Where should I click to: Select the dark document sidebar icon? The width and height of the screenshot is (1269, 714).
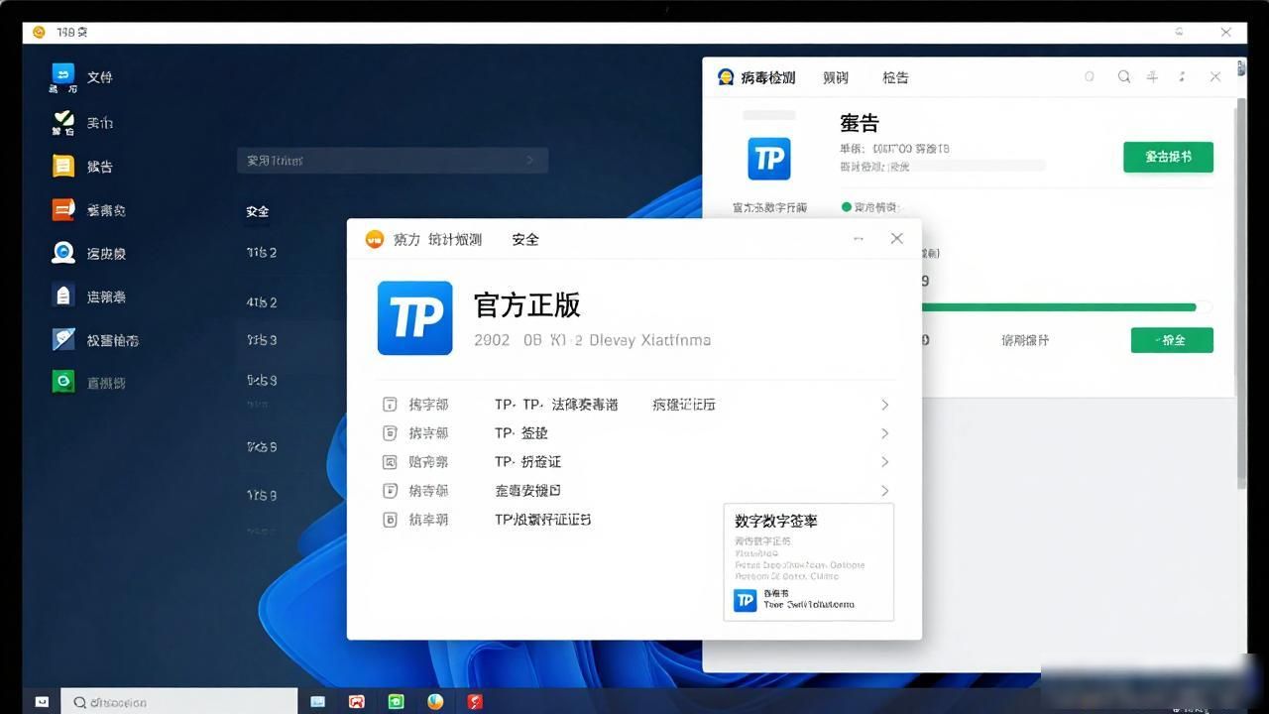click(x=63, y=296)
